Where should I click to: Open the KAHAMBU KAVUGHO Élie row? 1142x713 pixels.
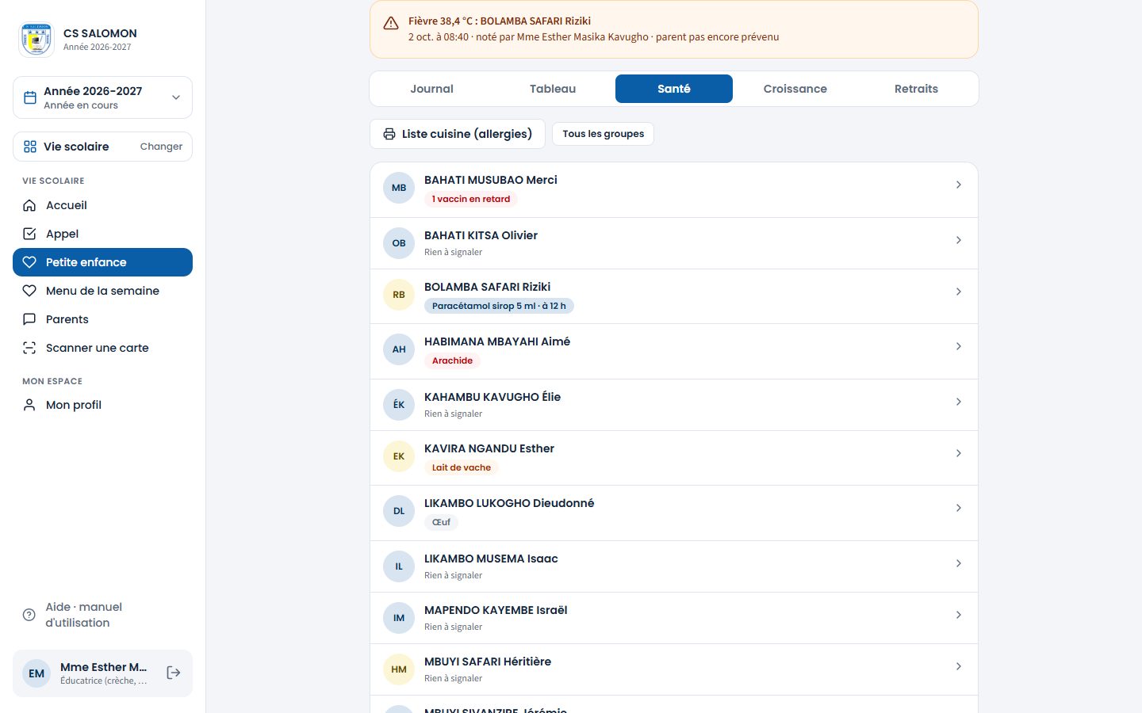point(674,405)
